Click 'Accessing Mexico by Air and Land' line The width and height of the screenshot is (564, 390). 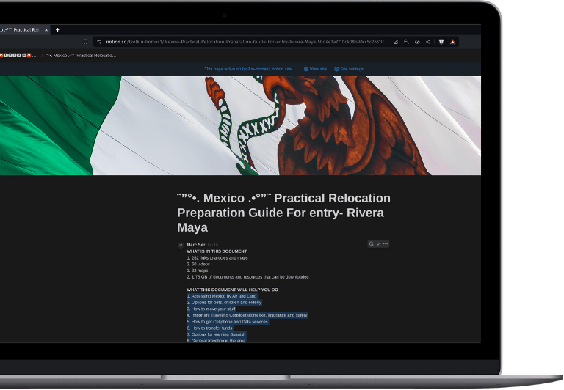[x=222, y=296]
